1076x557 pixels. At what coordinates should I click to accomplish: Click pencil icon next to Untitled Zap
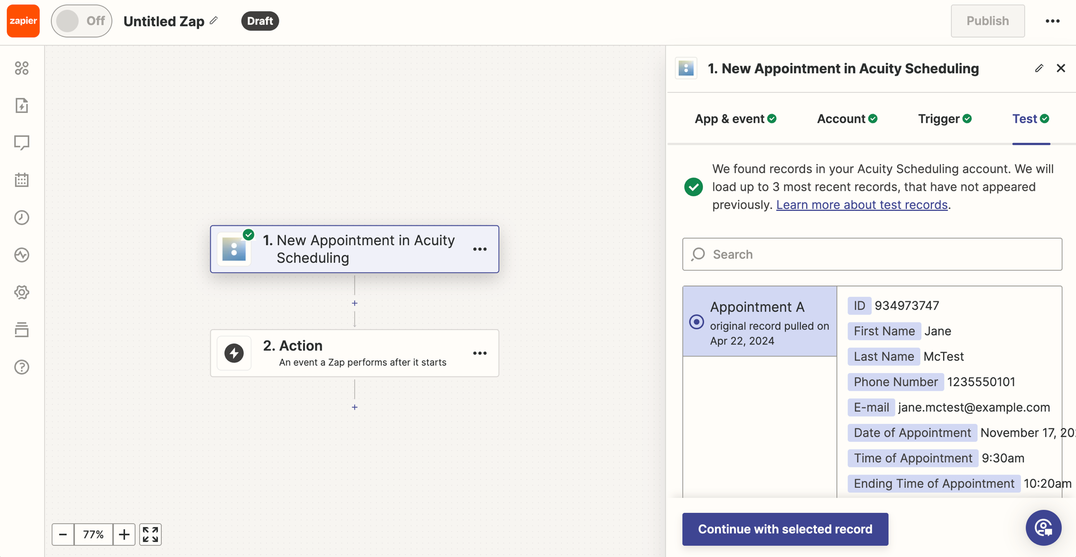(214, 21)
